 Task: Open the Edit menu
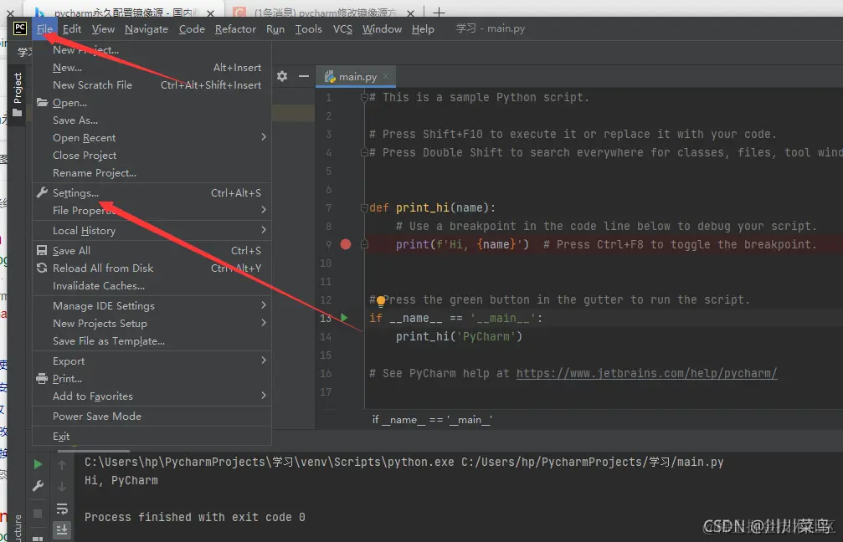(71, 29)
